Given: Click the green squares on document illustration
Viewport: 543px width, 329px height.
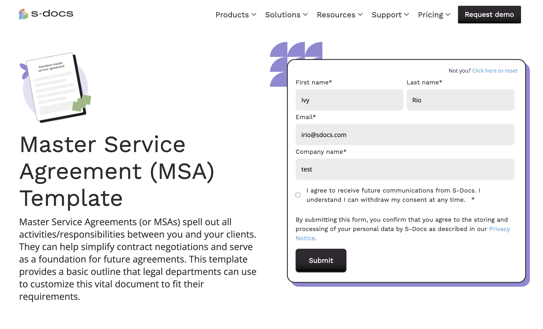Looking at the screenshot, I should pyautogui.click(x=82, y=103).
